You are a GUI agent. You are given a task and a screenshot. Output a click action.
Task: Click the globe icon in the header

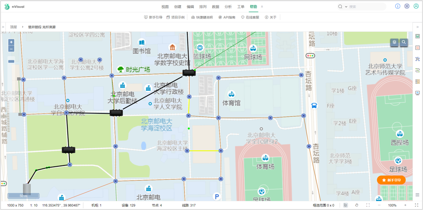pos(407,6)
